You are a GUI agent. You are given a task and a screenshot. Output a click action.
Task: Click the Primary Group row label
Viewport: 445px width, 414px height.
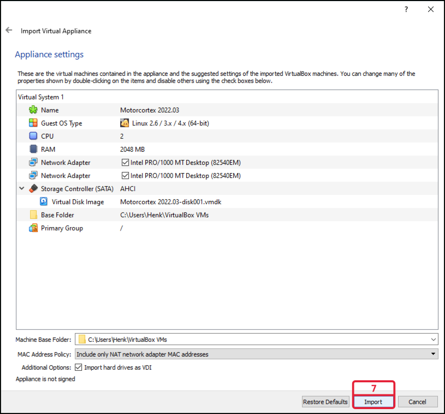62,228
